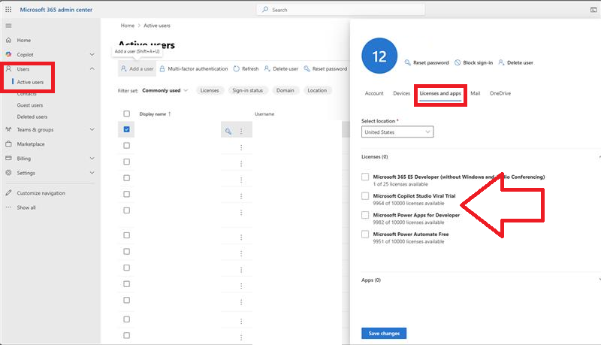Screen dimensions: 601x345
Task: Click the Marketplace bag icon
Action: click(x=8, y=144)
